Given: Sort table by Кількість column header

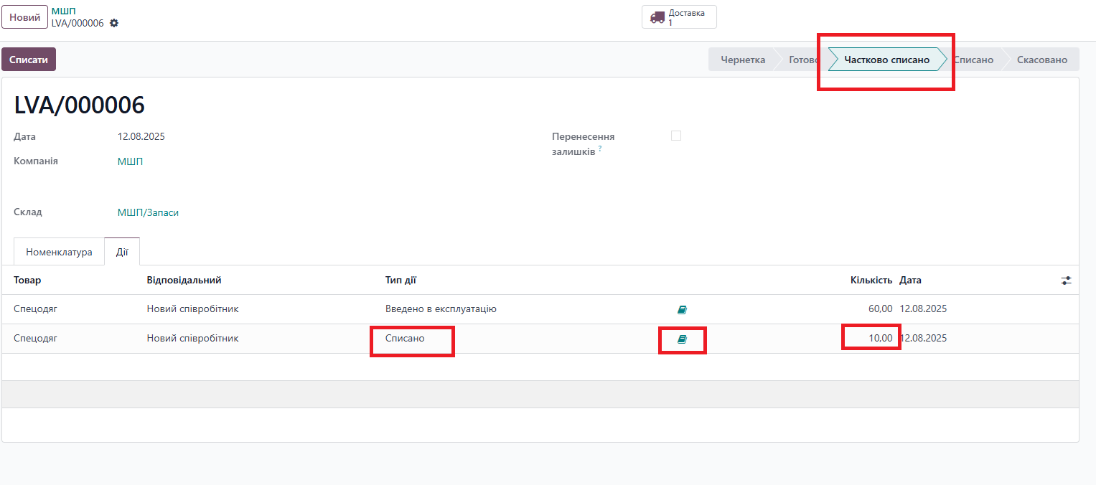Looking at the screenshot, I should [871, 280].
